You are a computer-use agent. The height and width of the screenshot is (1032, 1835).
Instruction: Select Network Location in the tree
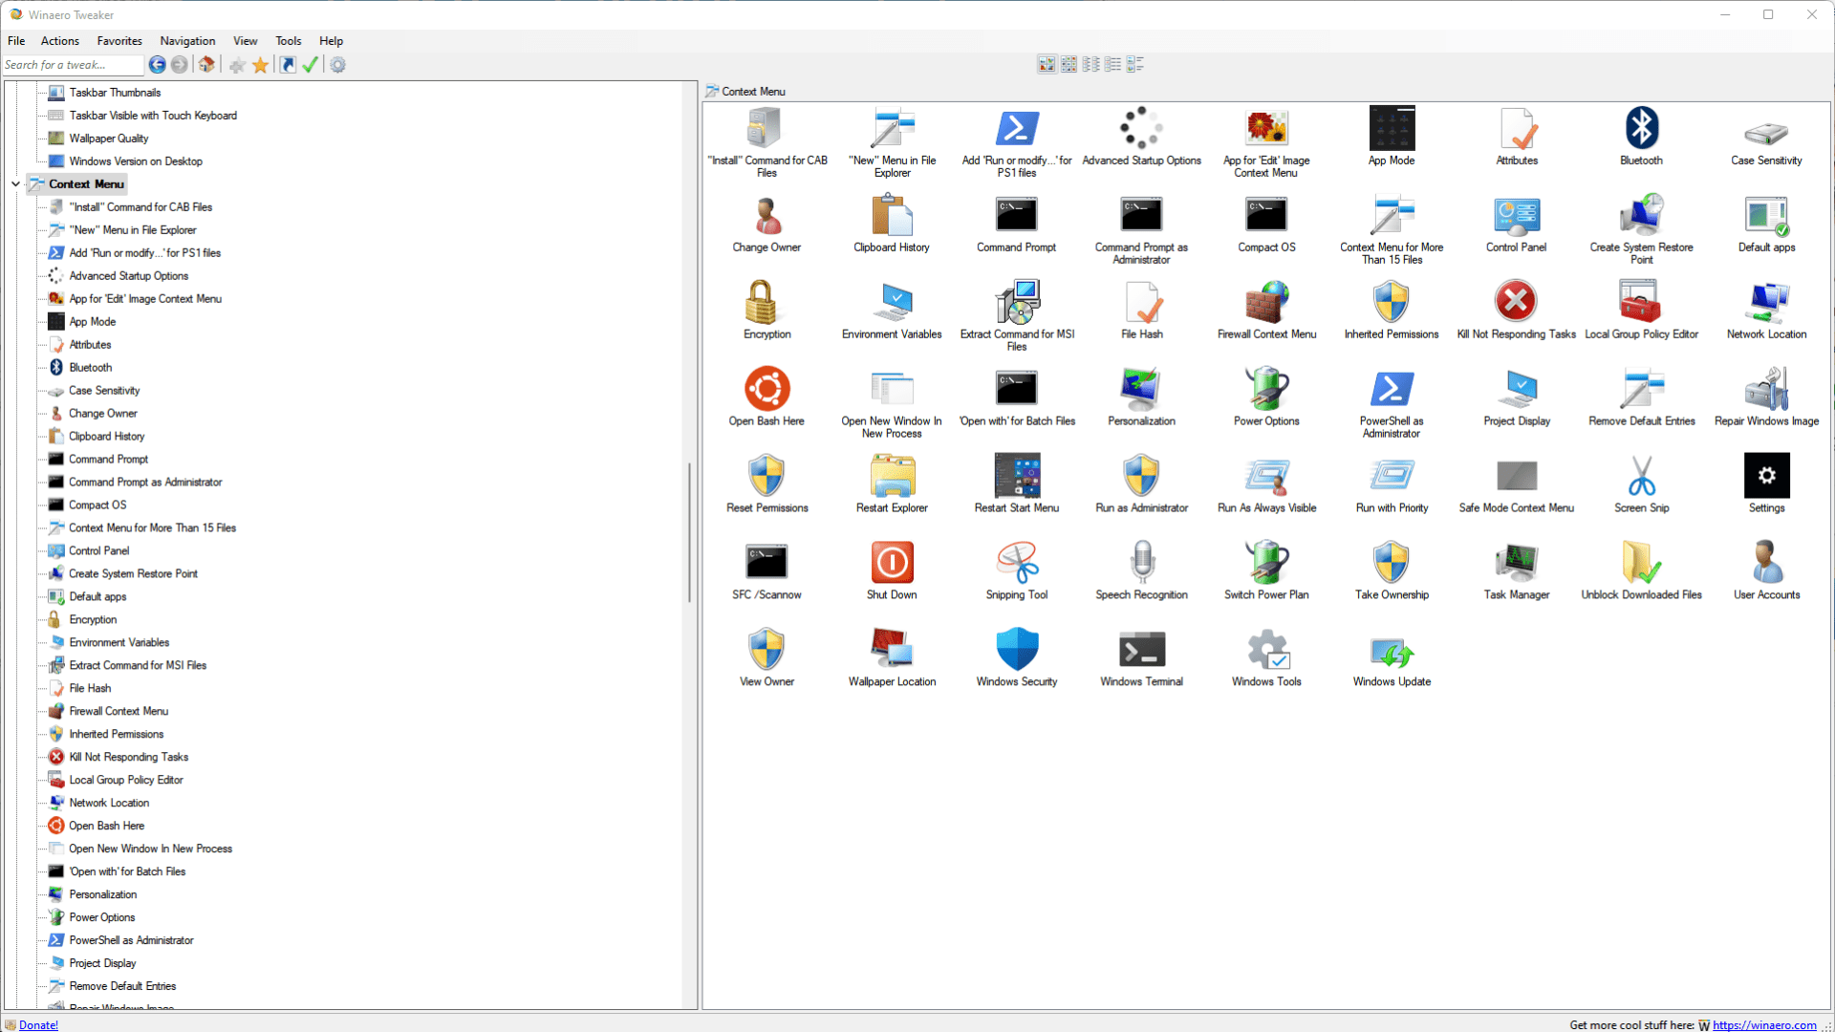point(109,804)
